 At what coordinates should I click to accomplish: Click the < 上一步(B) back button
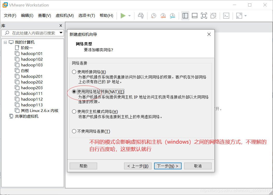tap(138, 166)
